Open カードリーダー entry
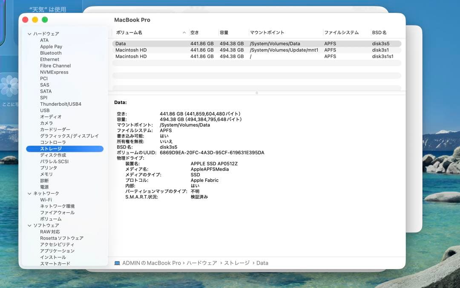 [55, 130]
